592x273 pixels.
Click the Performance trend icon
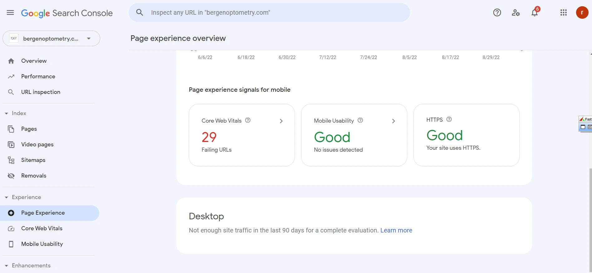[11, 76]
